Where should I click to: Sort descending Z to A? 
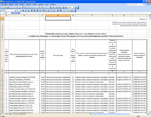pos(60,8)
